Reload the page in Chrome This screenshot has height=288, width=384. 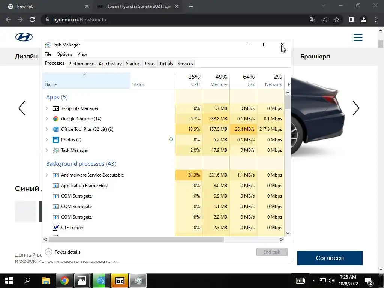tap(32, 19)
